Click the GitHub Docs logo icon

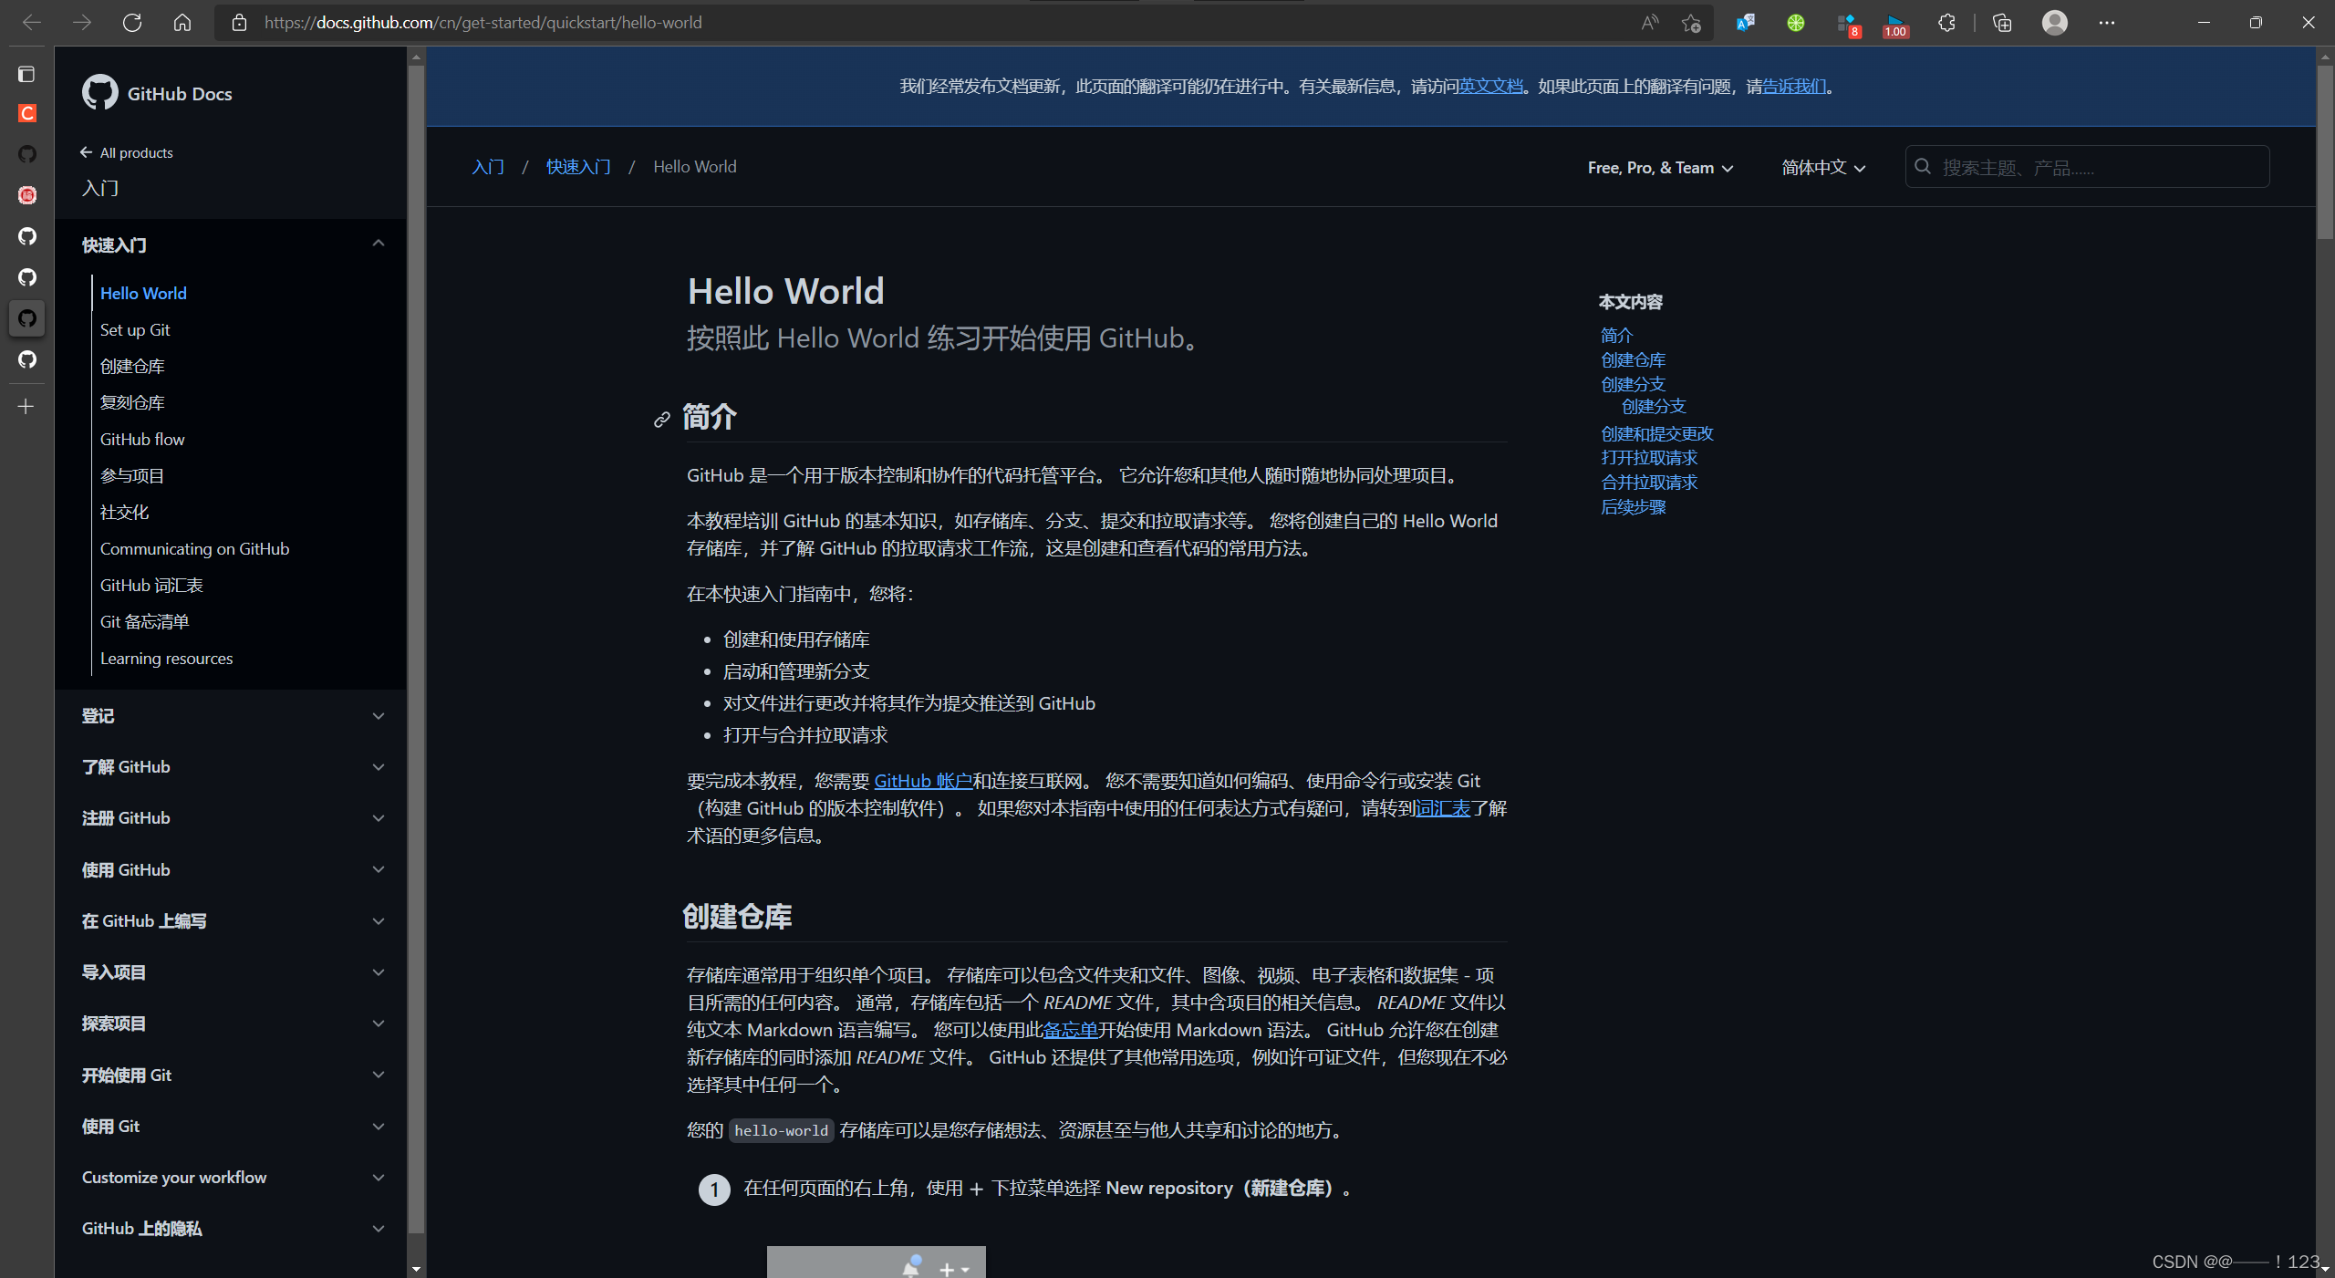pyautogui.click(x=100, y=92)
